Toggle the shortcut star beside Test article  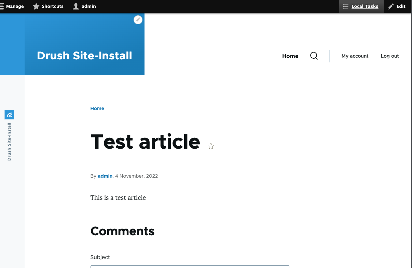tap(210, 146)
